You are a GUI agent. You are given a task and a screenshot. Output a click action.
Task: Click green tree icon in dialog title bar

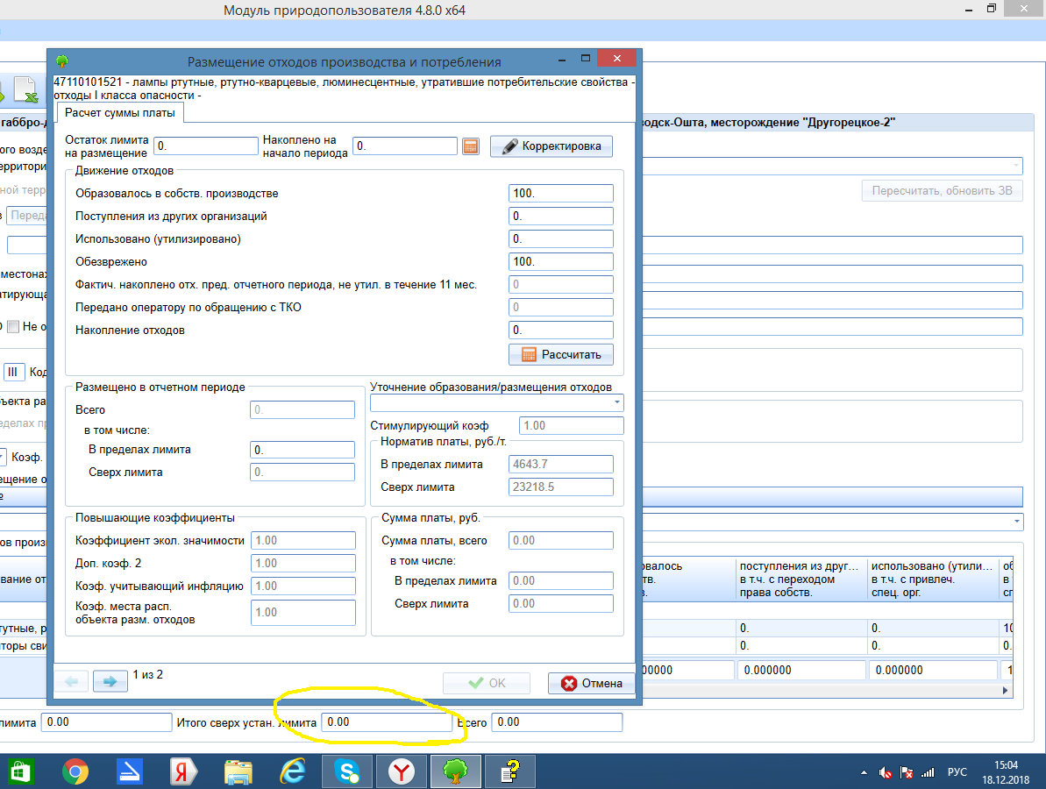[62, 61]
